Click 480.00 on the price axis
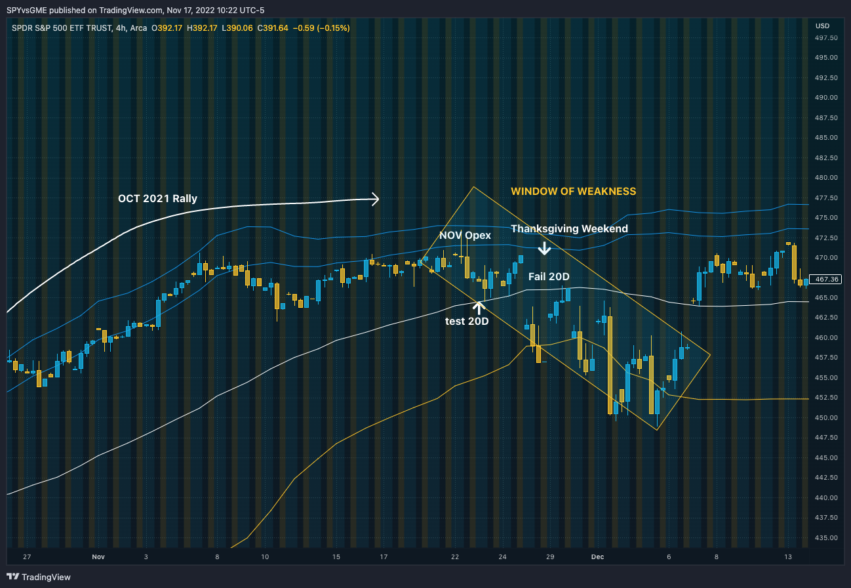This screenshot has width=851, height=588. pyautogui.click(x=826, y=177)
